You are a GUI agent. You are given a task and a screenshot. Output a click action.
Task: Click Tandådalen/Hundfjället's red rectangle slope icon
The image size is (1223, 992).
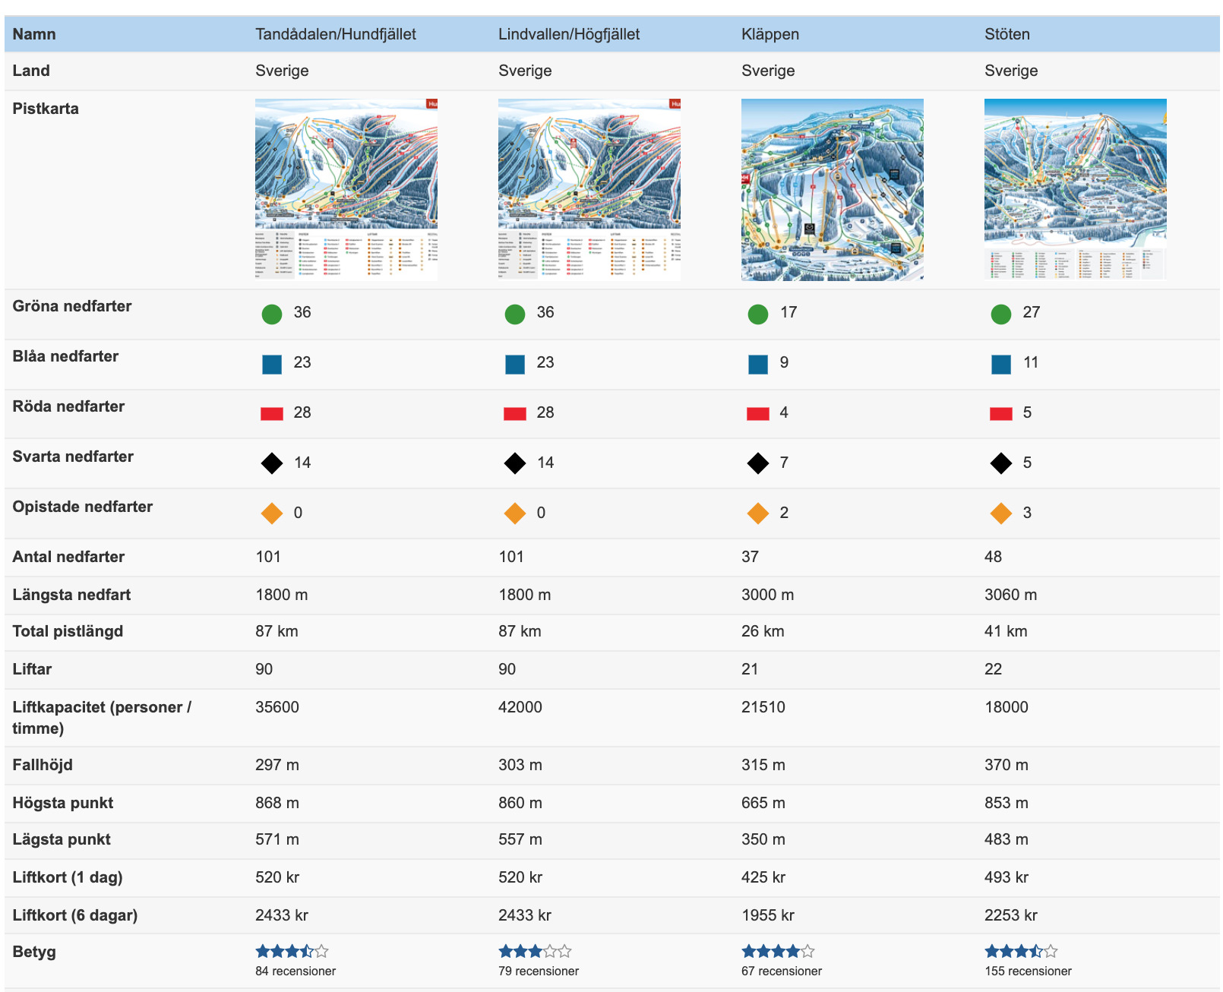click(x=271, y=414)
